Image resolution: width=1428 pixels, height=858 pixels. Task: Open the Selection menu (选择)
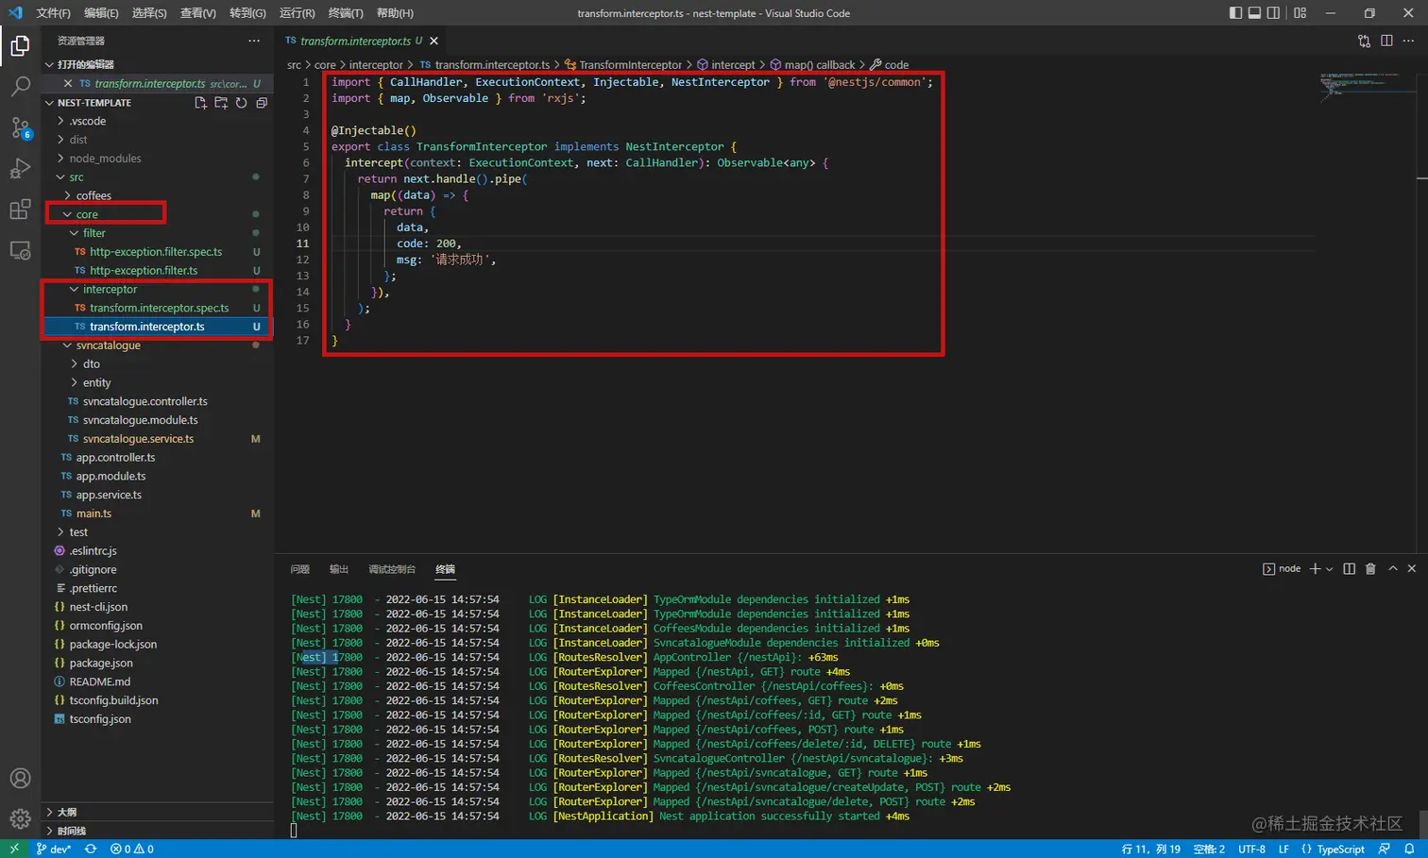pos(149,13)
